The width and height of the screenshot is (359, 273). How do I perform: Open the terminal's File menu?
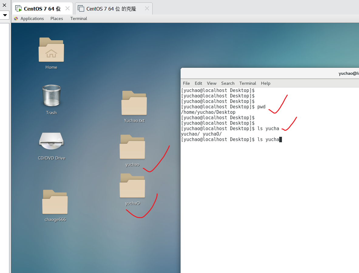(186, 83)
